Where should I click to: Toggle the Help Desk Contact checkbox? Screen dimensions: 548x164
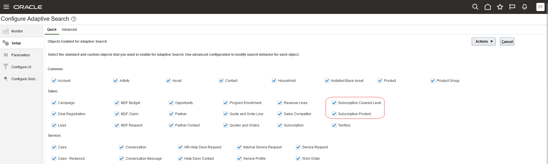180,159
